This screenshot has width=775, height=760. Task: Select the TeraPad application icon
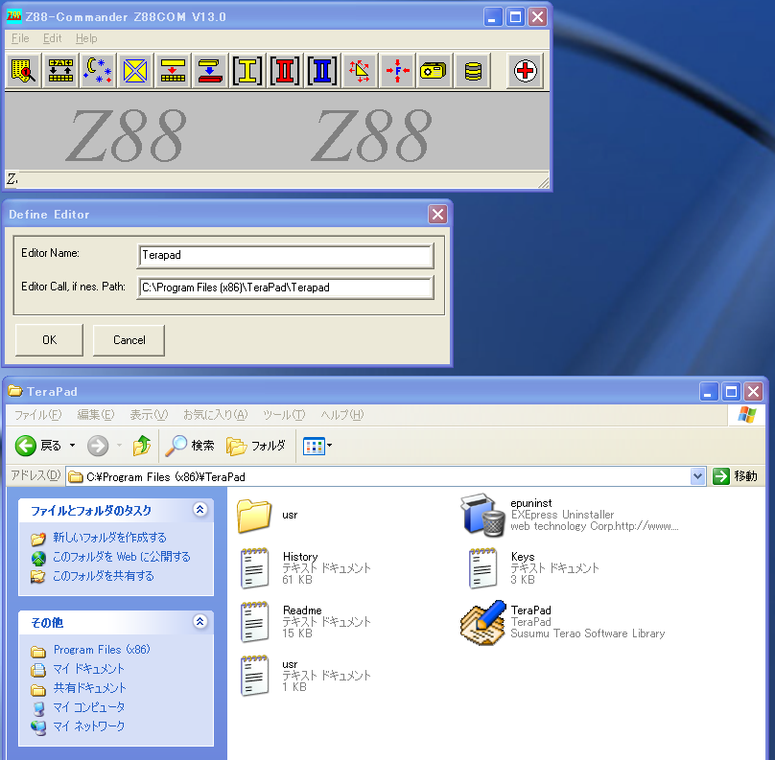483,623
